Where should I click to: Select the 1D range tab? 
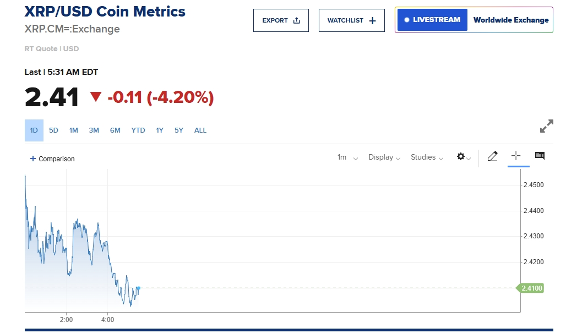click(34, 130)
